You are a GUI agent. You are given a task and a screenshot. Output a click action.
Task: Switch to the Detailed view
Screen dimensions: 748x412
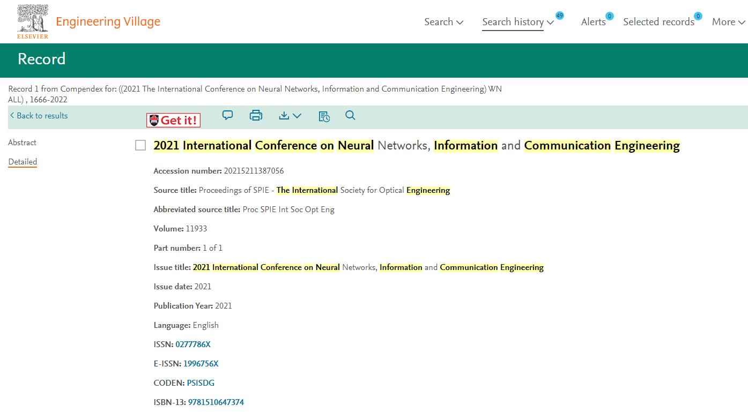(23, 162)
